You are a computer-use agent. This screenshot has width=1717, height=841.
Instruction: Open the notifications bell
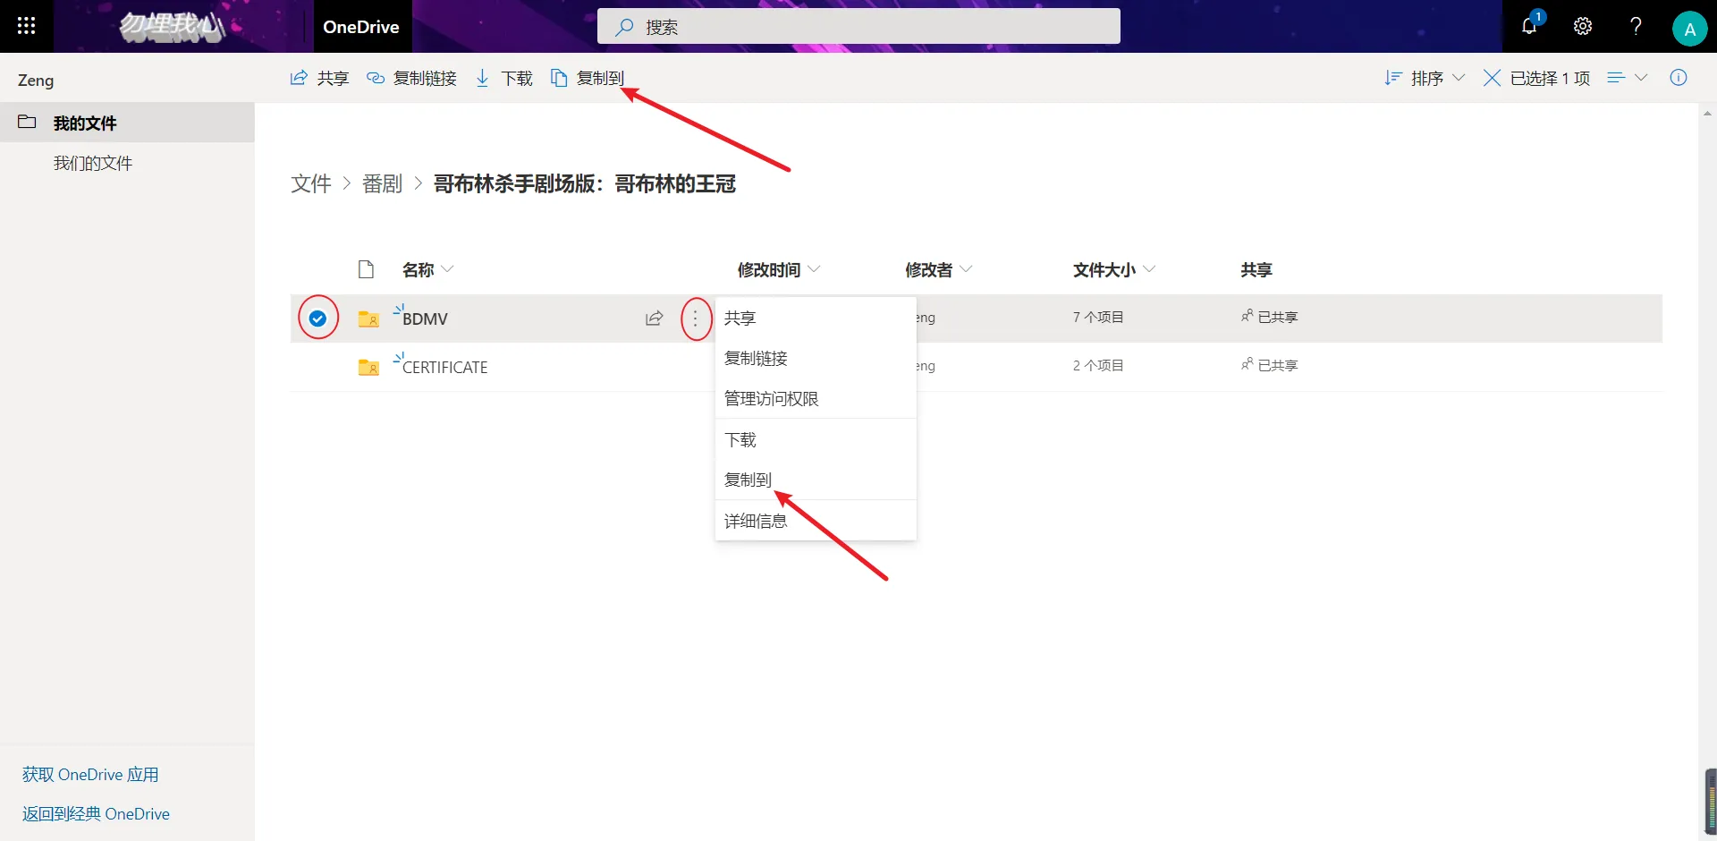coord(1530,26)
